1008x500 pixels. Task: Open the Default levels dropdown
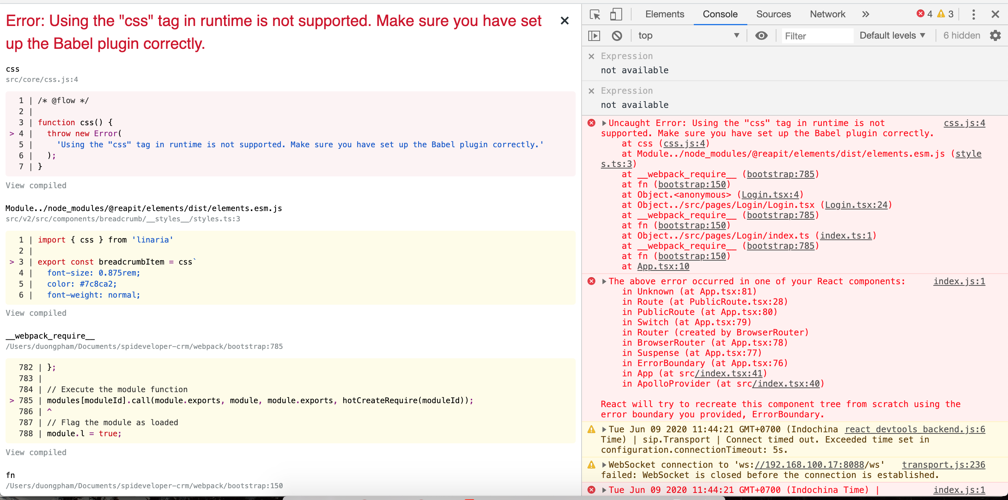(x=892, y=35)
